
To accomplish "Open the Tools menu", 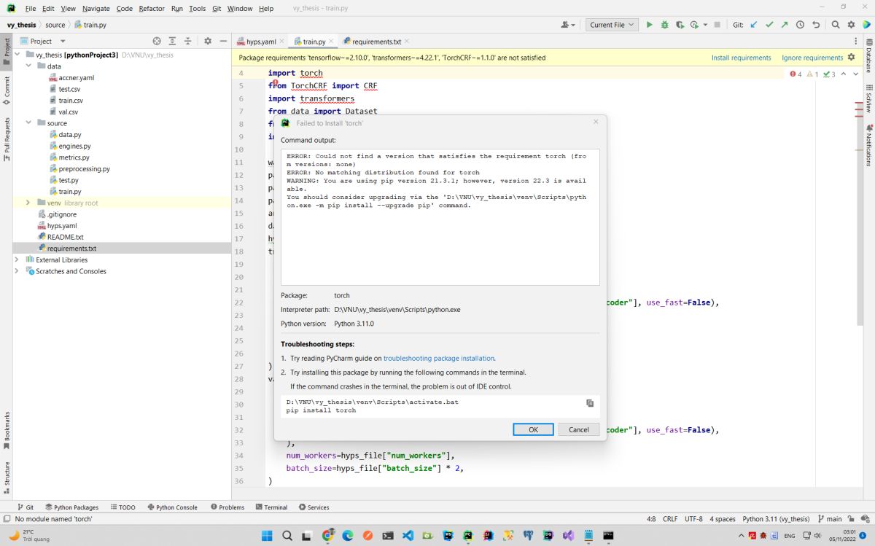I will (197, 9).
